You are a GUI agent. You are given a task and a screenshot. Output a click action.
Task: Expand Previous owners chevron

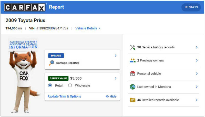tap(197, 60)
